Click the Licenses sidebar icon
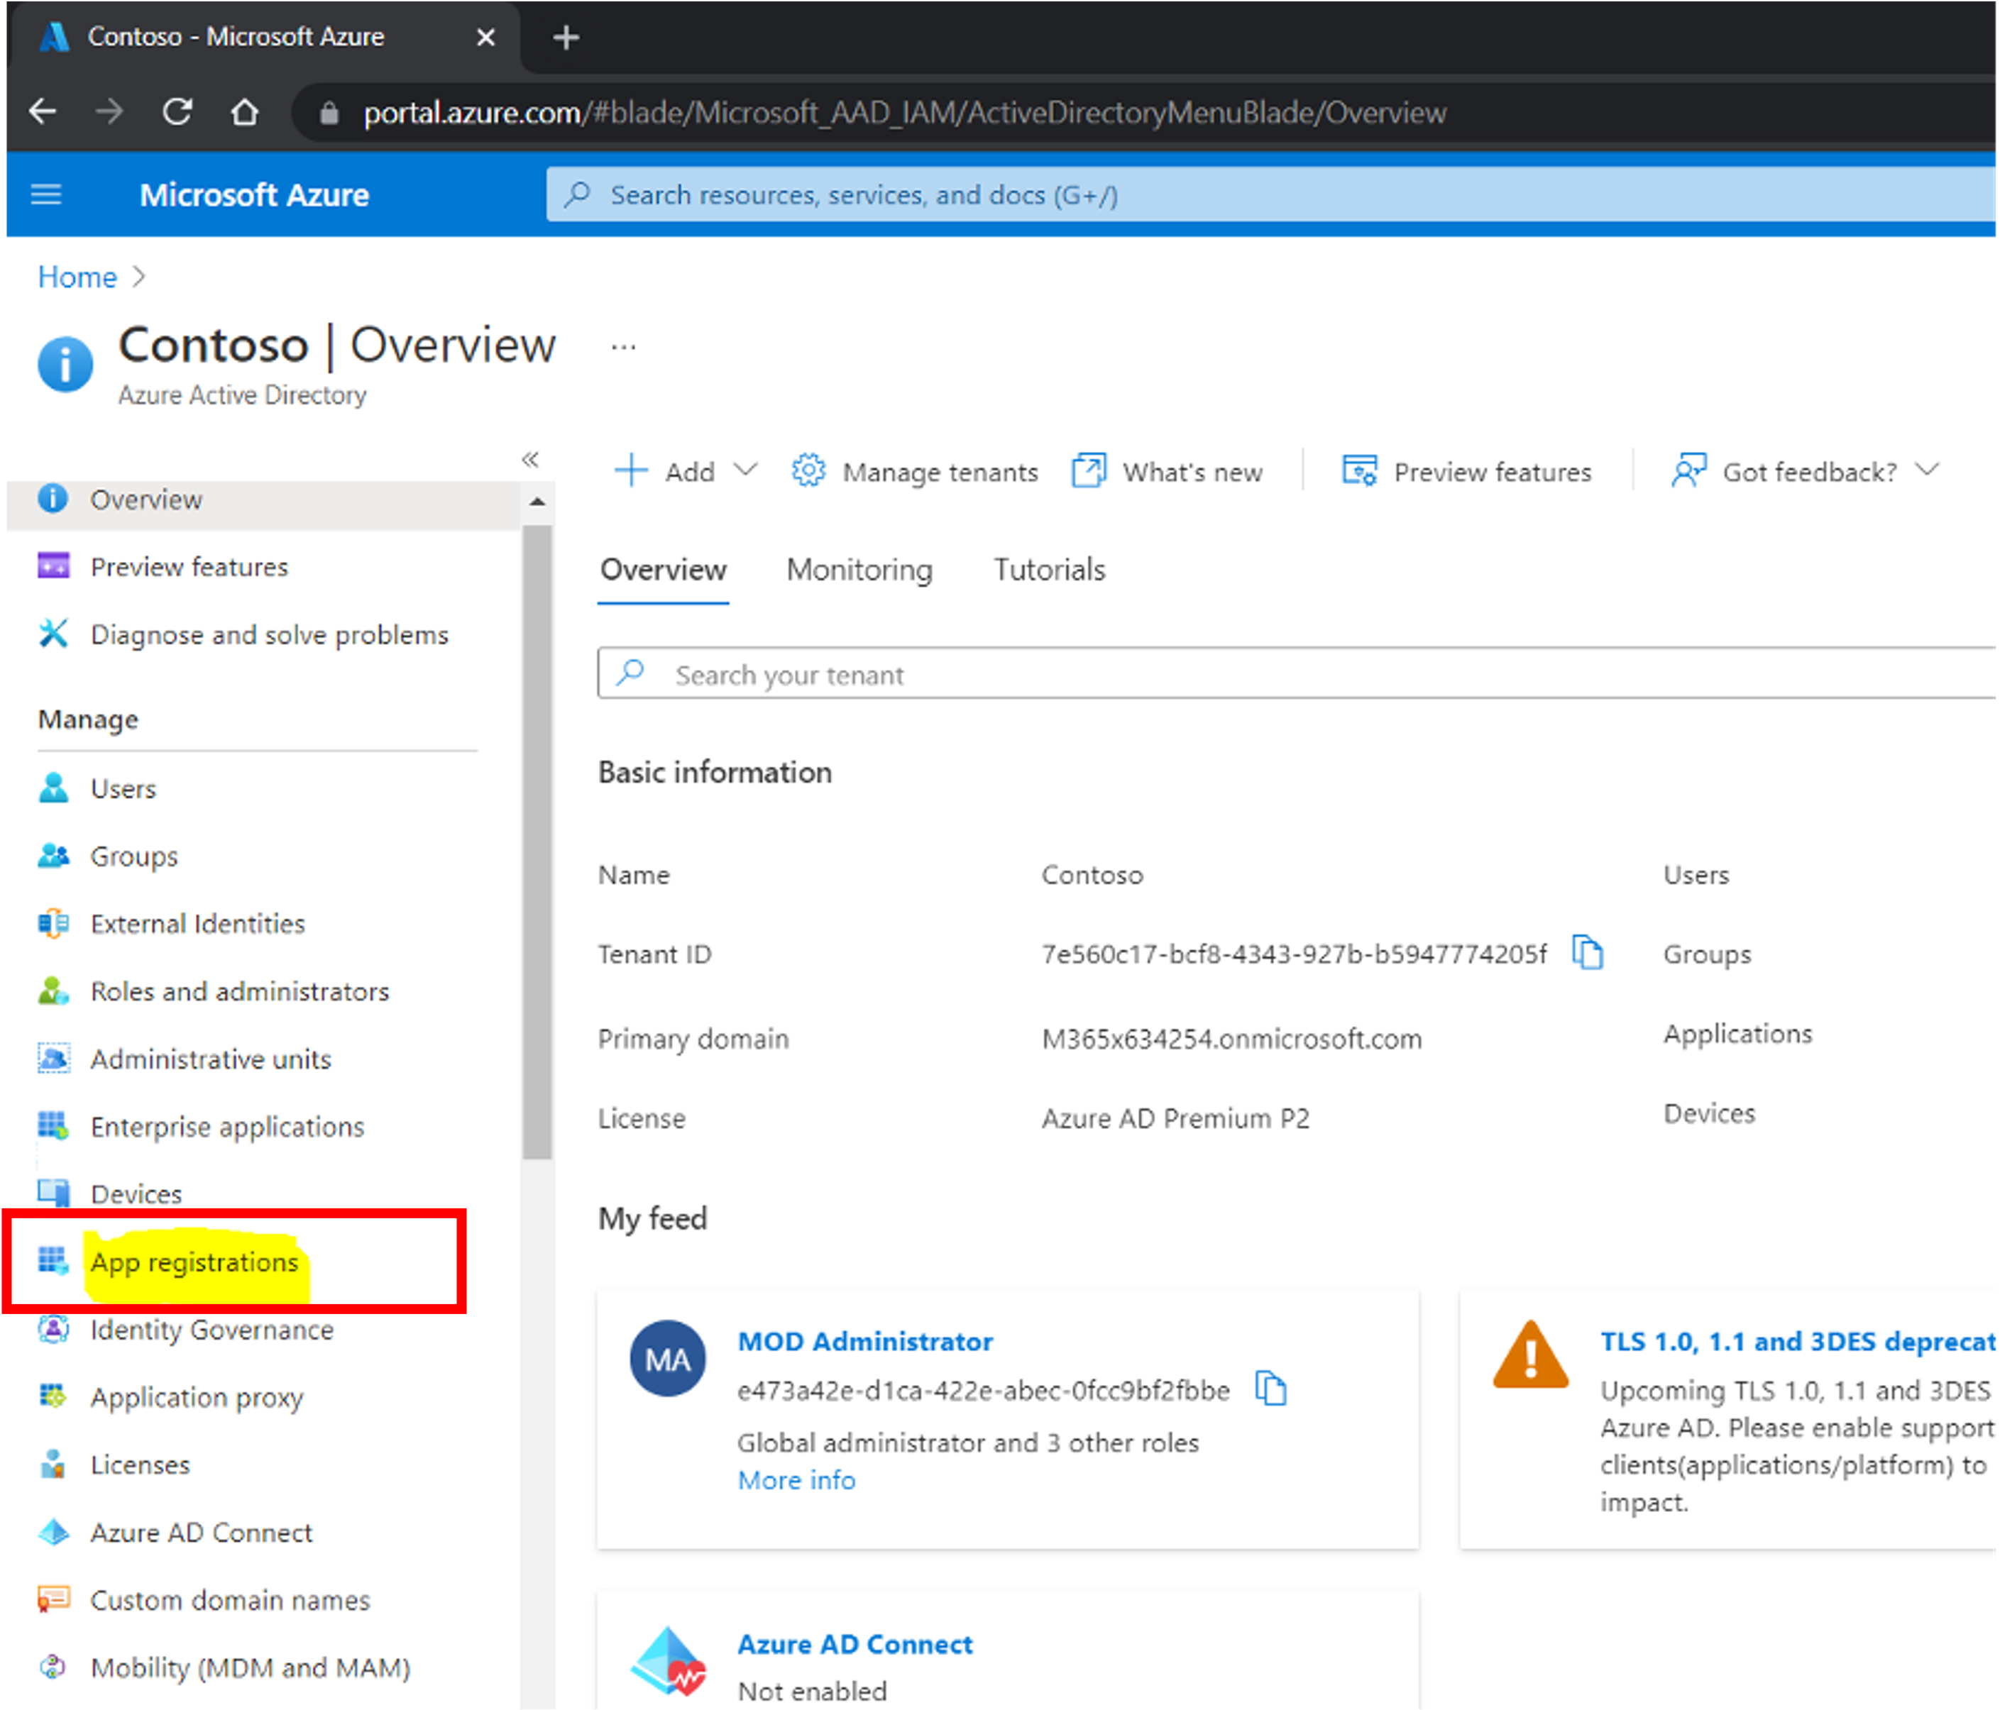2000x1710 pixels. click(54, 1464)
